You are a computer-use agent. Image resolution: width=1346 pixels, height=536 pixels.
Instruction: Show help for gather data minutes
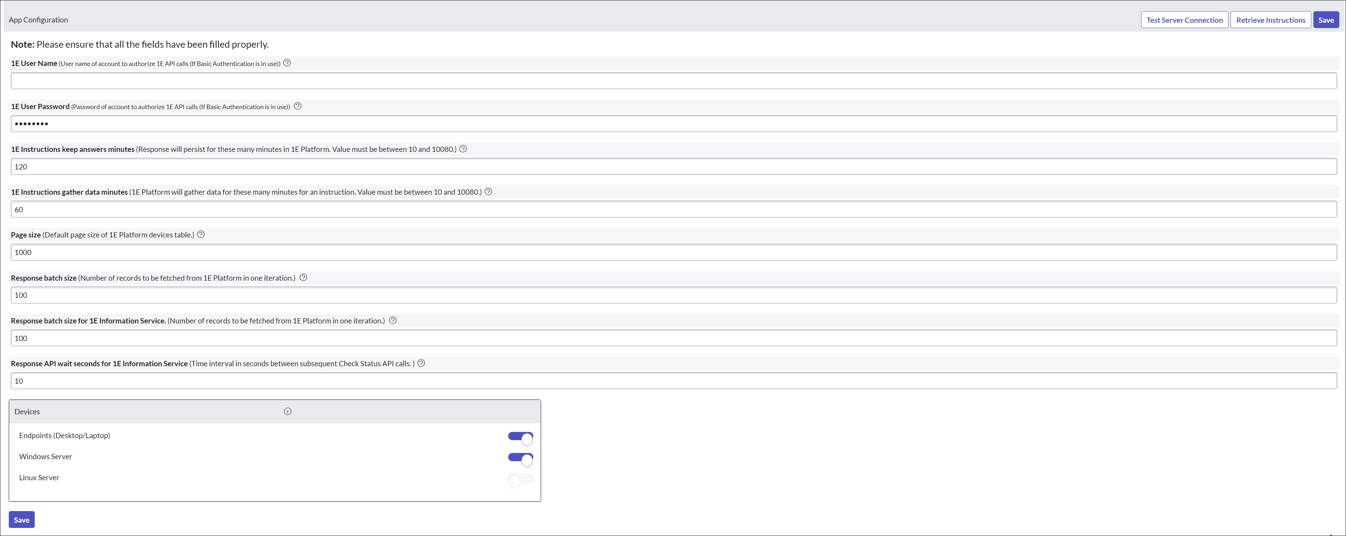tap(488, 192)
